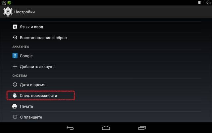This screenshot has width=212, height=133.
Task: Tap the Recent apps navigation button
Action: pyautogui.click(x=142, y=128)
